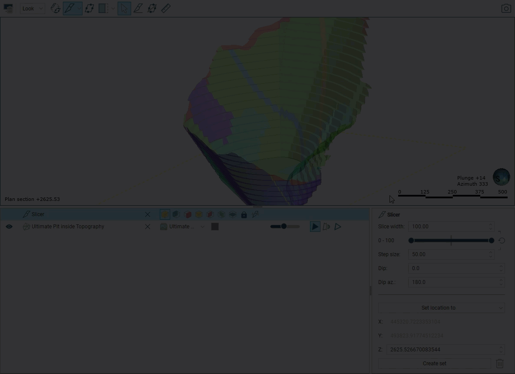Toggle the slicer lock icon
Screen dimensions: 515x374
click(244, 214)
